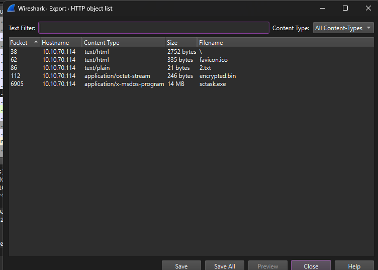Click the Save All button
The width and height of the screenshot is (378, 270).
point(224,266)
